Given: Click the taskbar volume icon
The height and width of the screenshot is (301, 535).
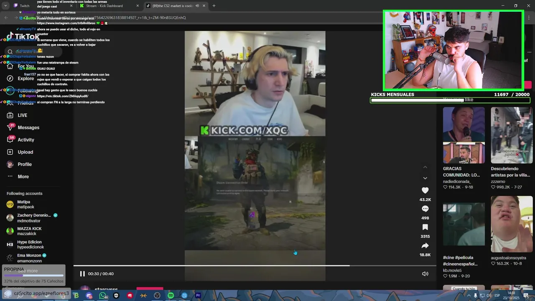Looking at the screenshot, I should tap(489, 296).
